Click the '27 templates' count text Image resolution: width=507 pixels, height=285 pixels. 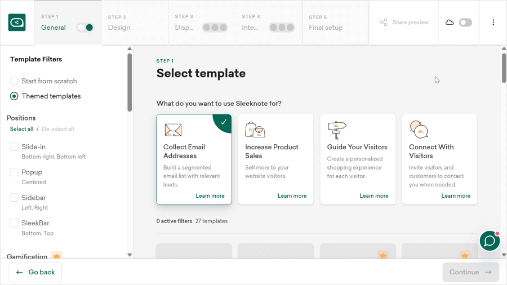[211, 221]
